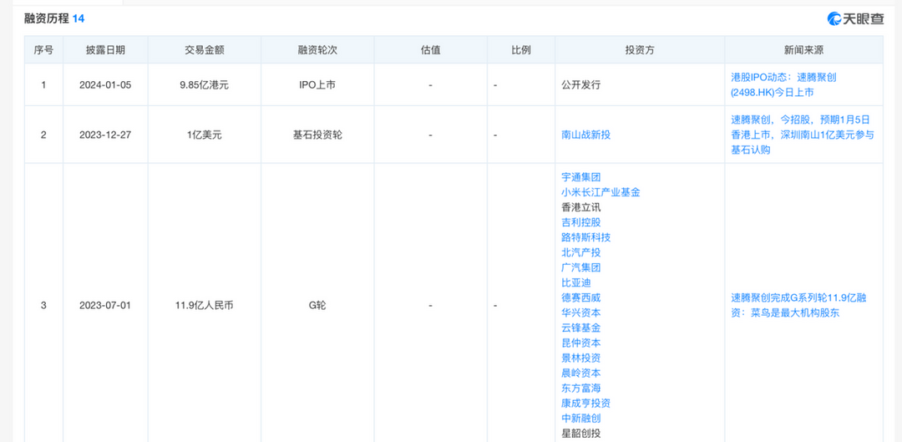Open investor link 吉利控股

tap(581, 222)
